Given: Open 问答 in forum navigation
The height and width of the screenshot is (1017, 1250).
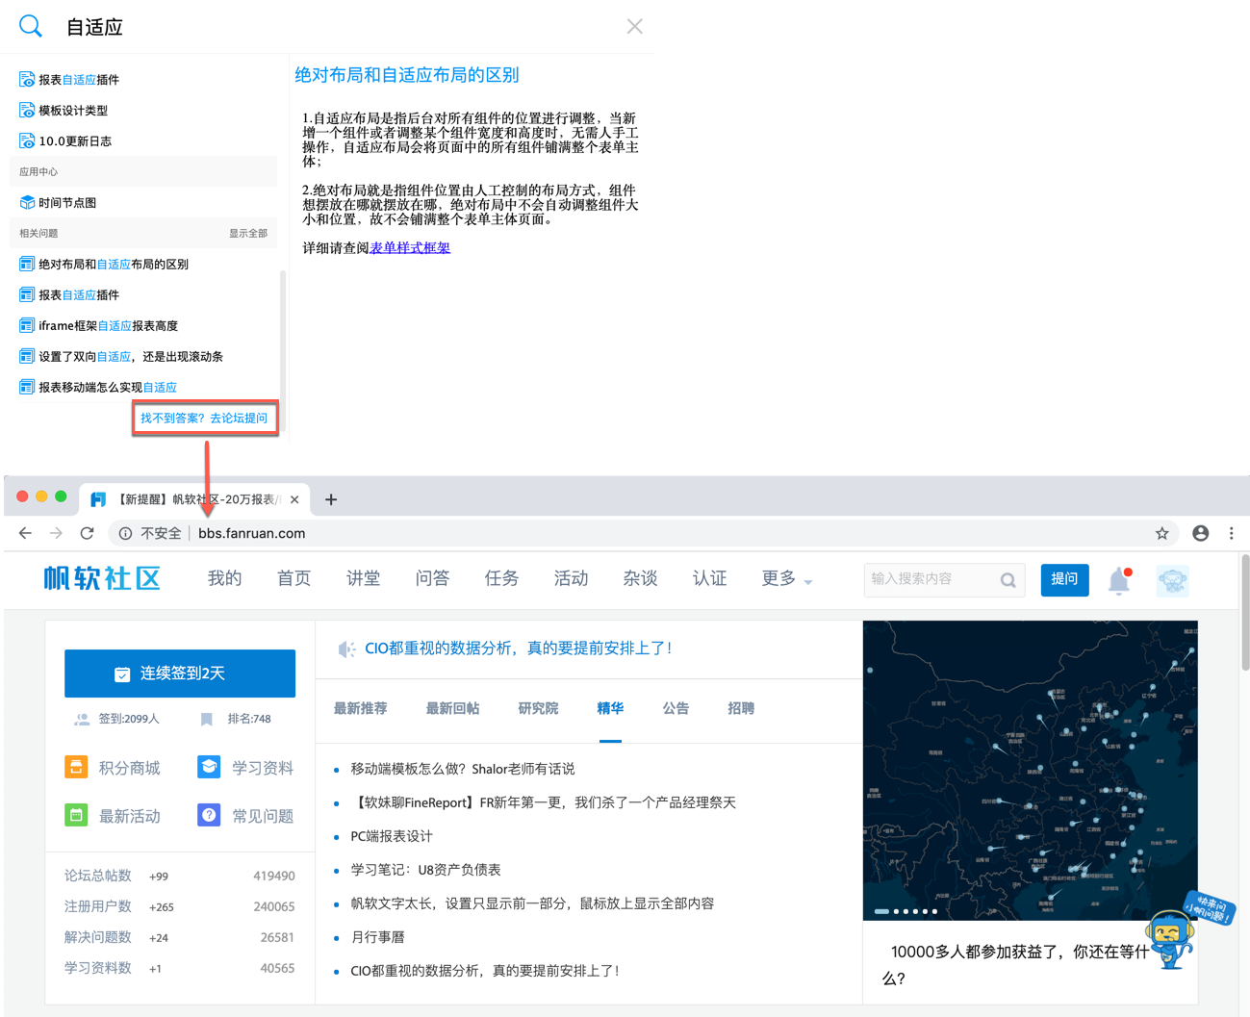Looking at the screenshot, I should (x=432, y=578).
